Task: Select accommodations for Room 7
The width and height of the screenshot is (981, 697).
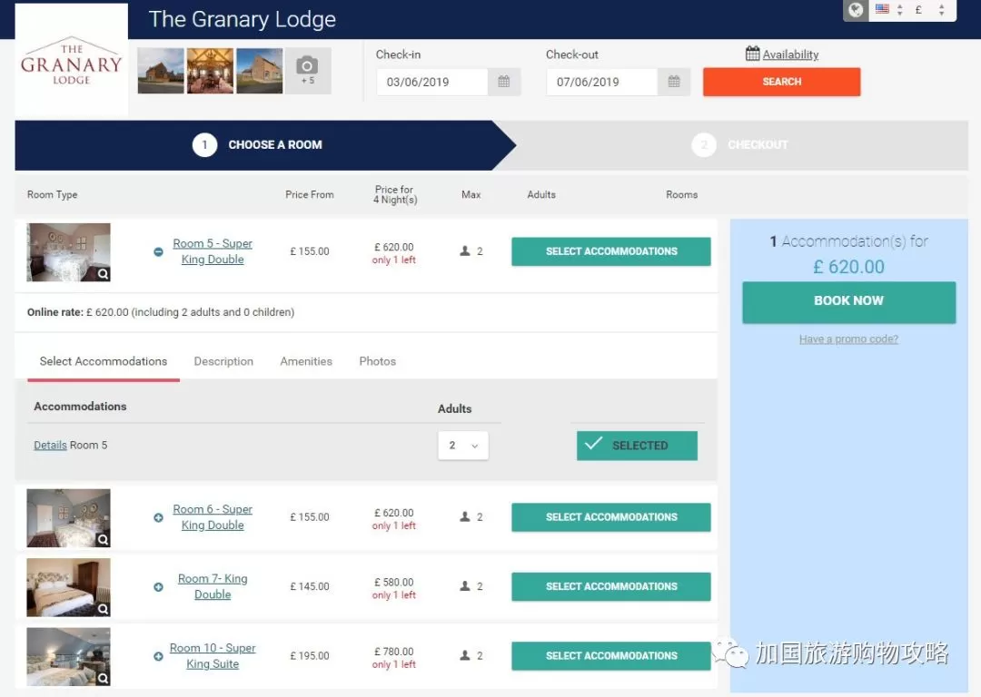Action: click(x=610, y=586)
